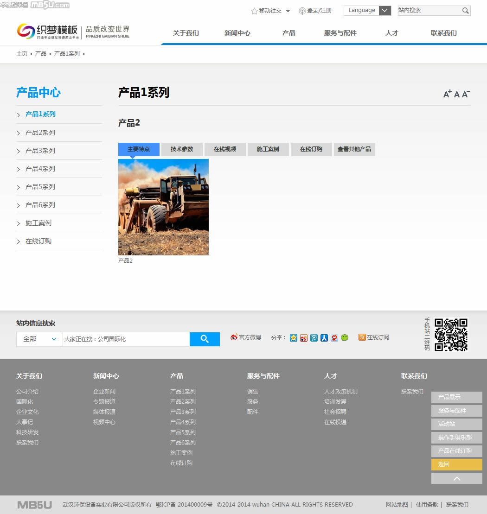Share to Sina Weibo using share icon

click(304, 338)
